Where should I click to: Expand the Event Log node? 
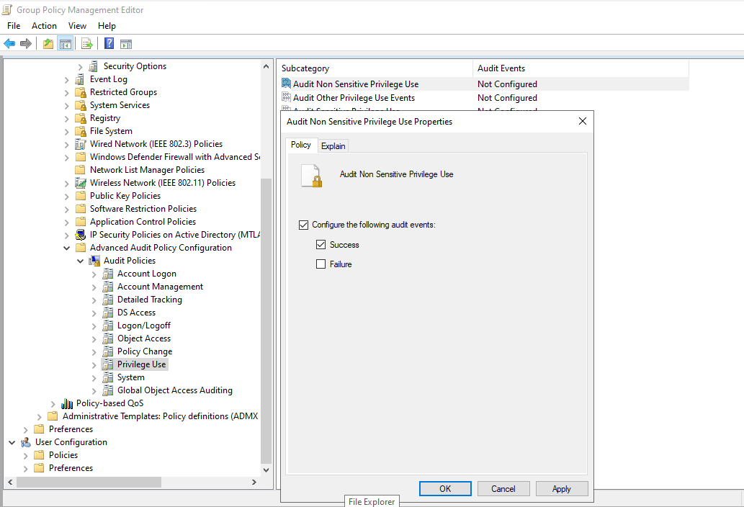[x=66, y=80]
